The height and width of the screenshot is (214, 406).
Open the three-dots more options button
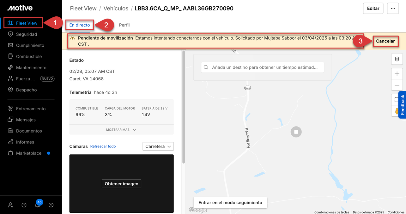[x=393, y=9]
